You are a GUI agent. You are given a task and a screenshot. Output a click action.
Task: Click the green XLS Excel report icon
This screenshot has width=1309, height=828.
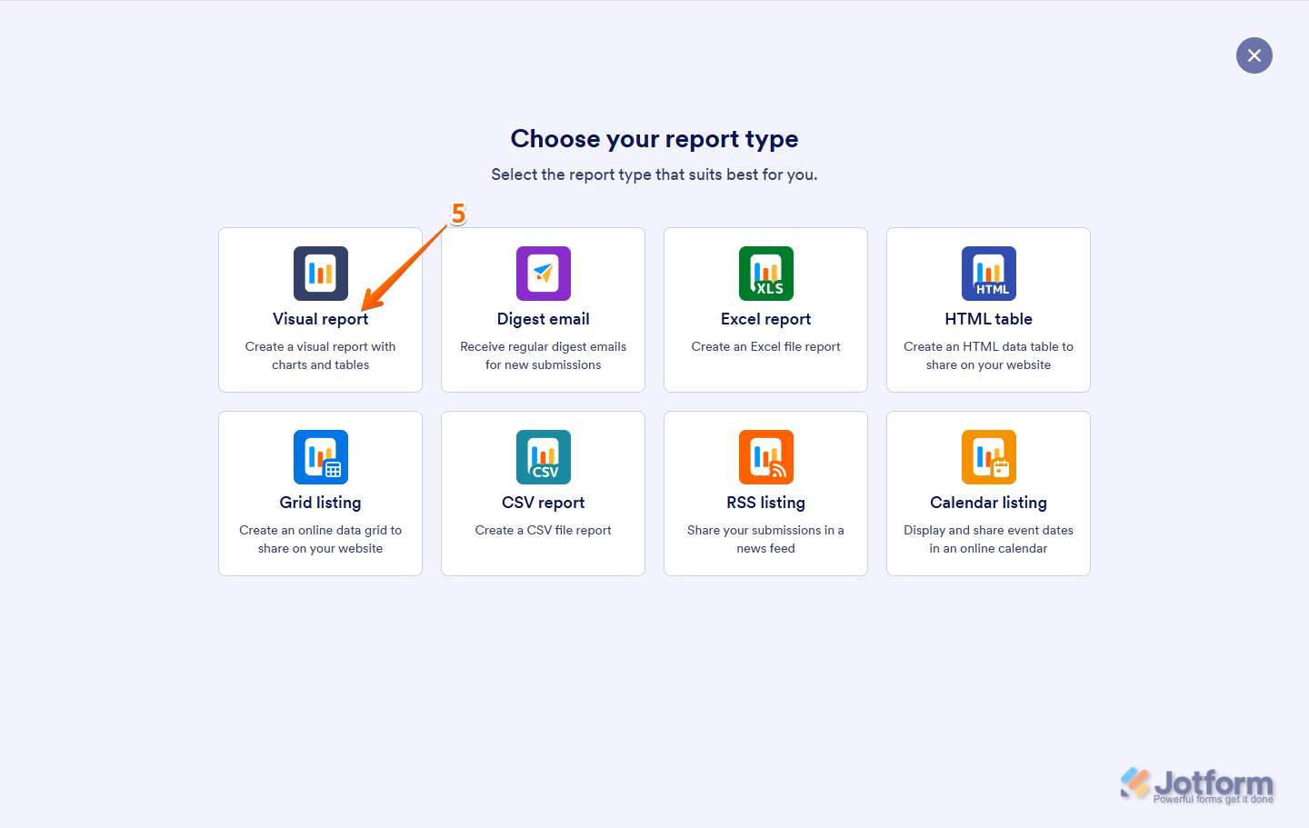pos(765,274)
